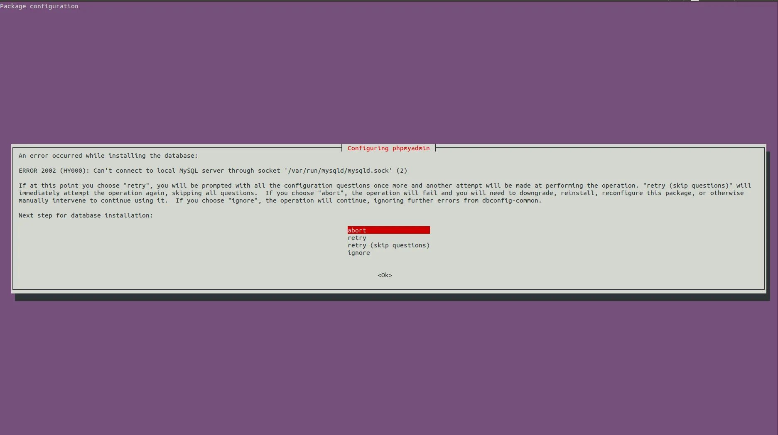
Task: Click the 'An error occurred while installing' line
Action: point(108,156)
